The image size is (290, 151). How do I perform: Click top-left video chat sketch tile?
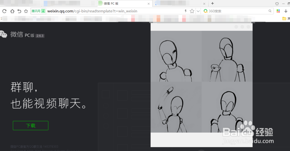click(176, 56)
